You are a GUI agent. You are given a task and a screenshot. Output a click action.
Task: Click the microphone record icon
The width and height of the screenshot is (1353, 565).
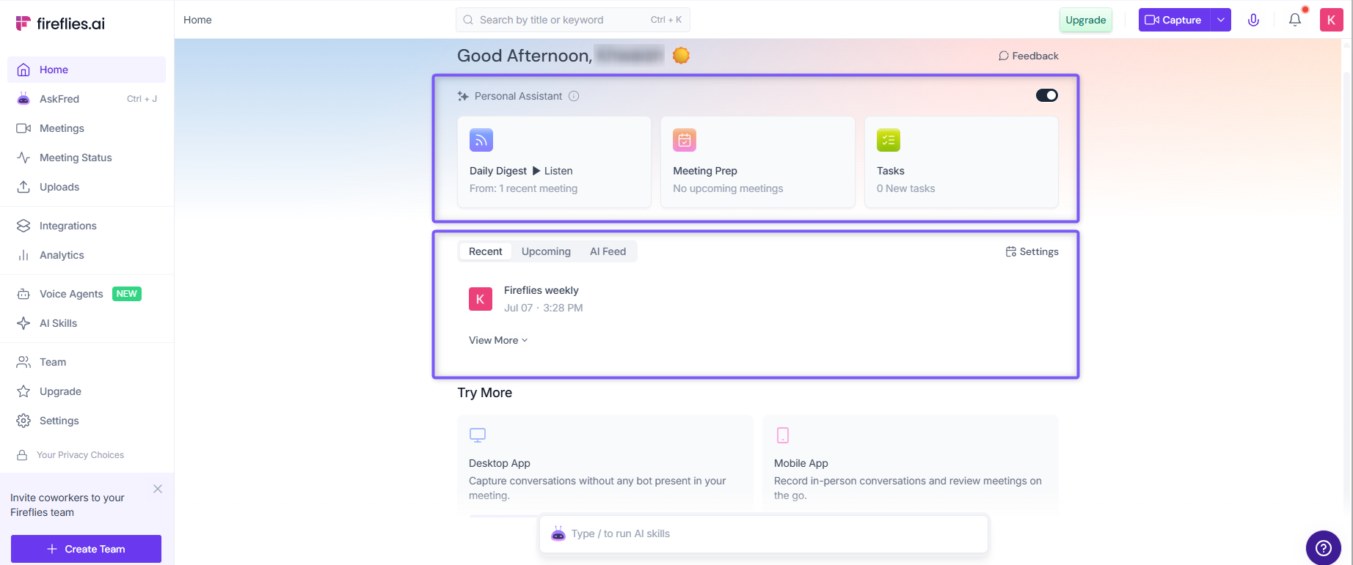coord(1253,20)
